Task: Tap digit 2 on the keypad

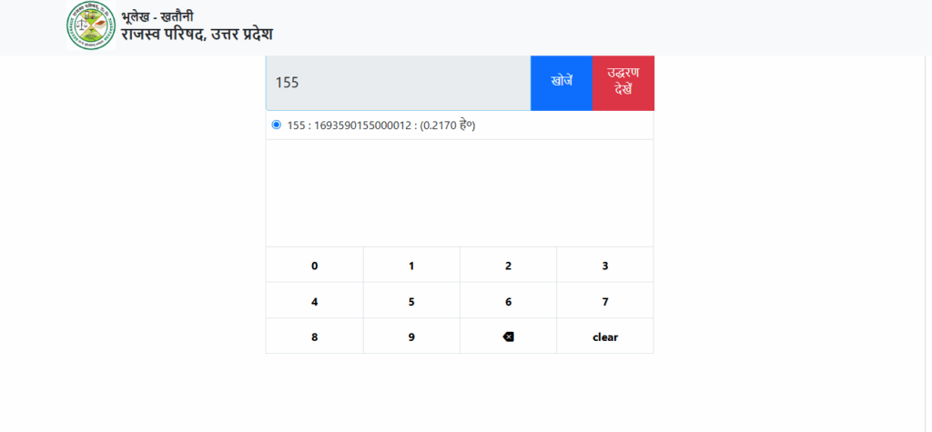Action: tap(508, 266)
